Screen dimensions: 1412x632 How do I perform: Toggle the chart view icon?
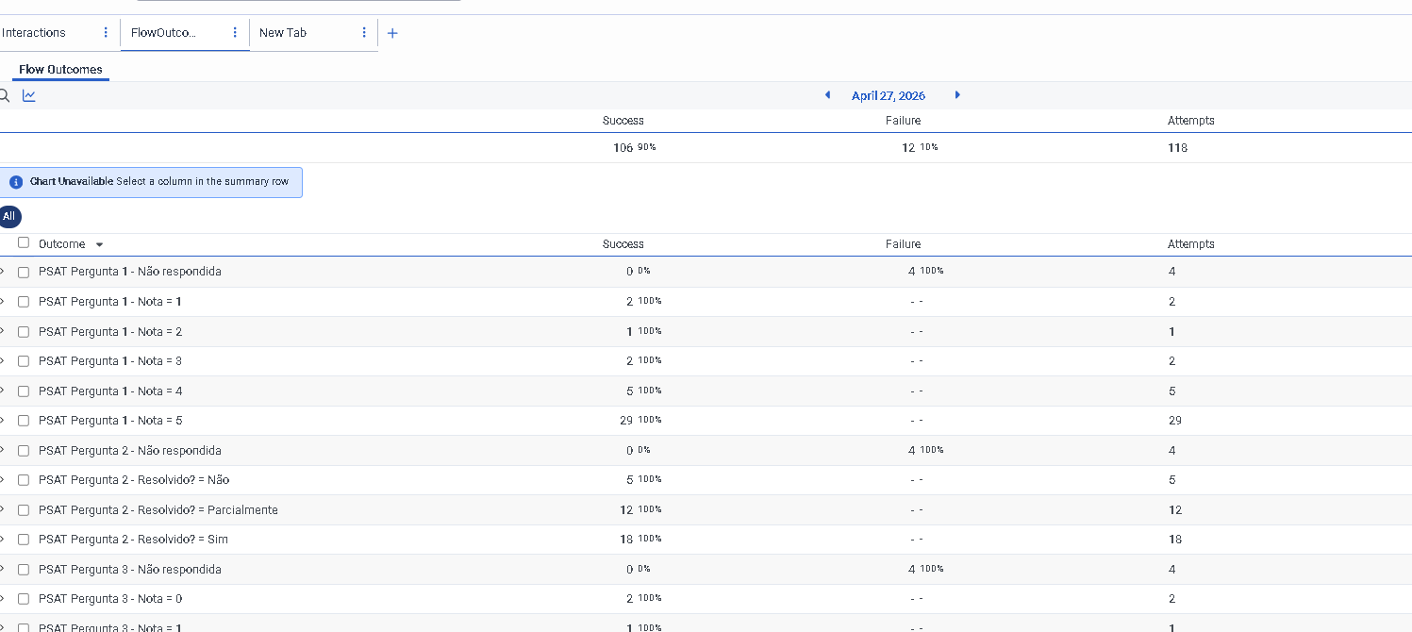coord(29,95)
